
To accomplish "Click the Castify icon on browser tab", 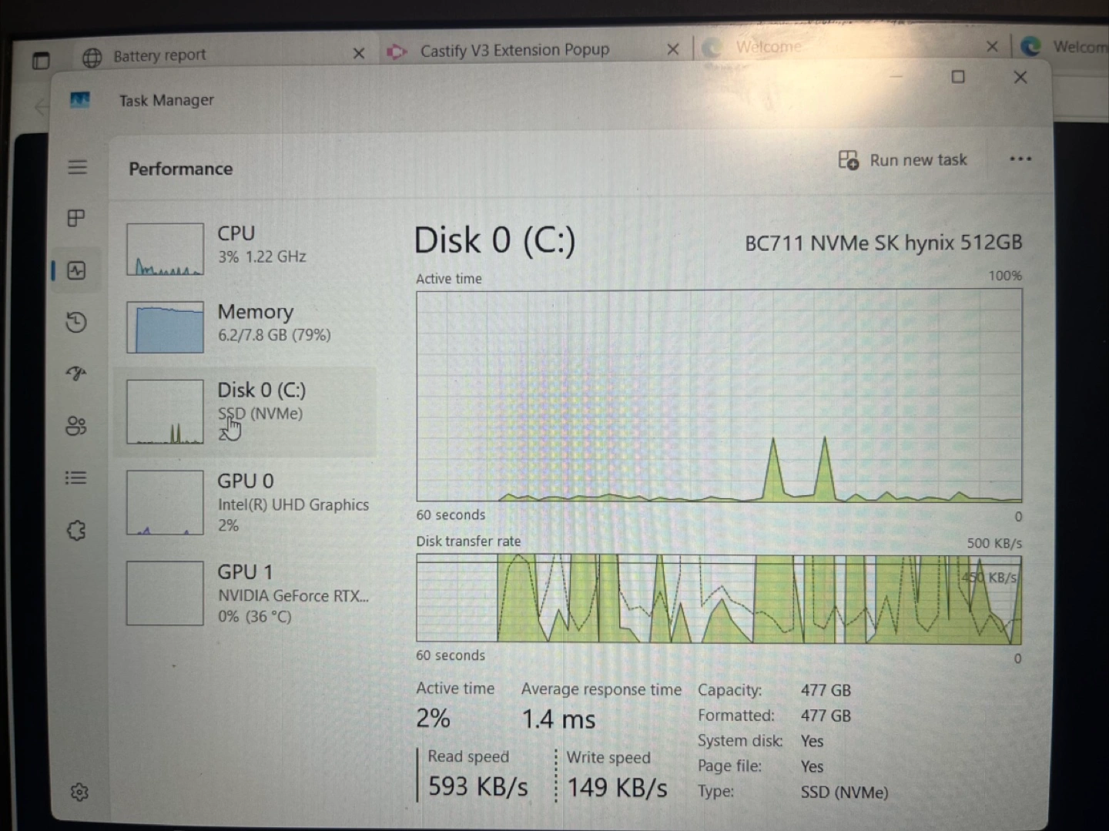I will pos(397,52).
